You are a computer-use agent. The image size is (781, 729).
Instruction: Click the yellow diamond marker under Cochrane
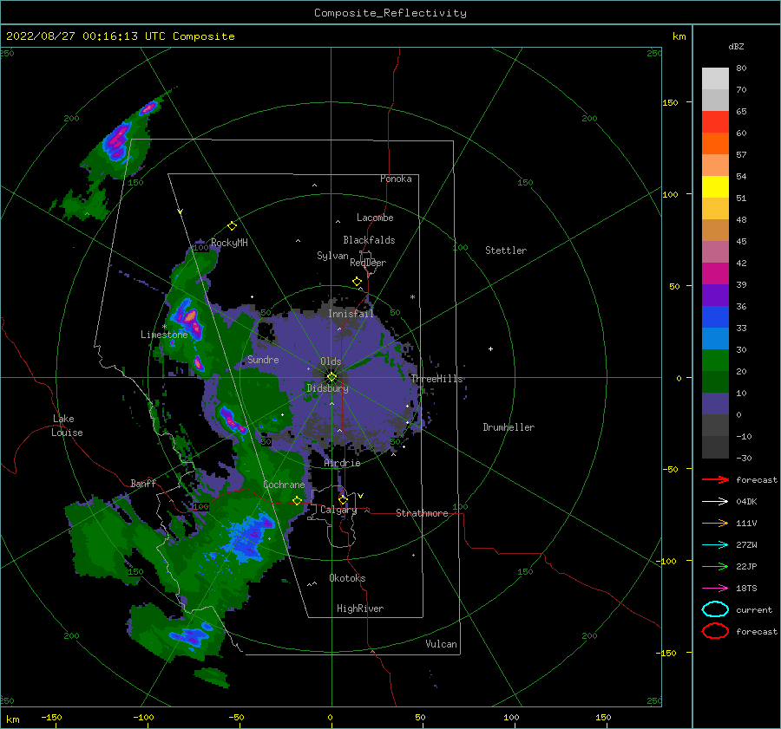[x=298, y=500]
